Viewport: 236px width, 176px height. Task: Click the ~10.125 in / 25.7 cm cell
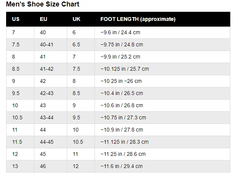[x=125, y=69]
